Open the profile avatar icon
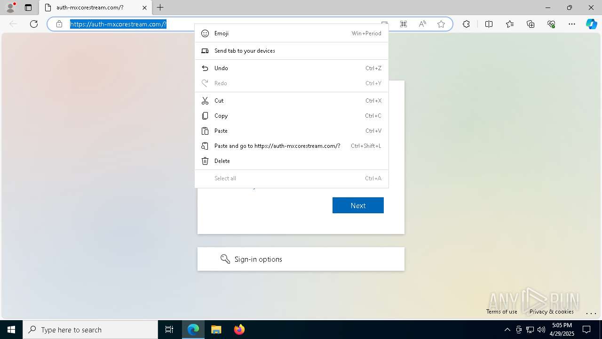 pos(10,8)
